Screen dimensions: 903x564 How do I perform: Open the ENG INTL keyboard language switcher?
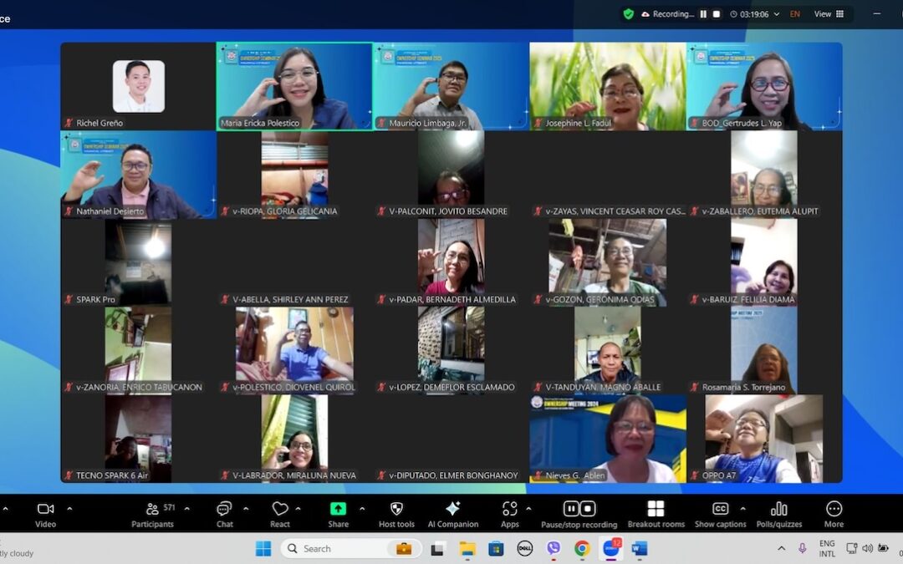(x=827, y=548)
